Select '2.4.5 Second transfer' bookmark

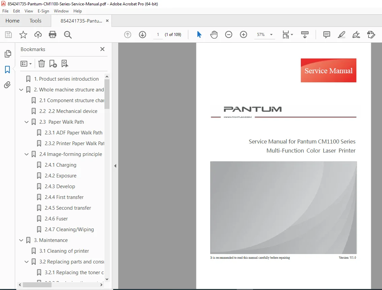68,208
